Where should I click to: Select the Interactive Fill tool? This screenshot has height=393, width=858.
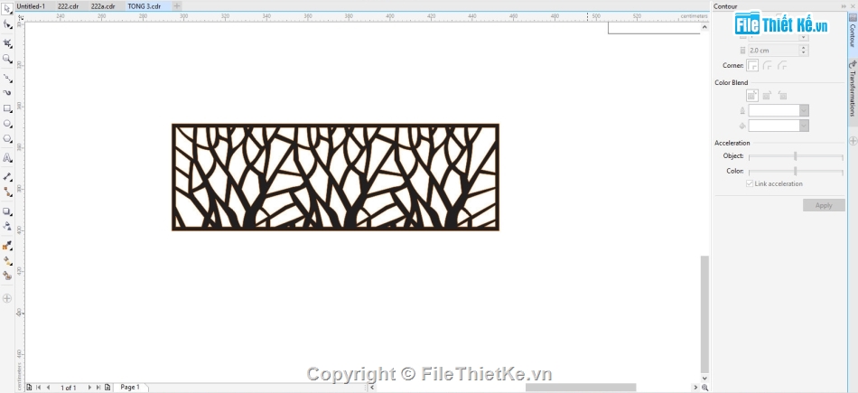point(7,260)
